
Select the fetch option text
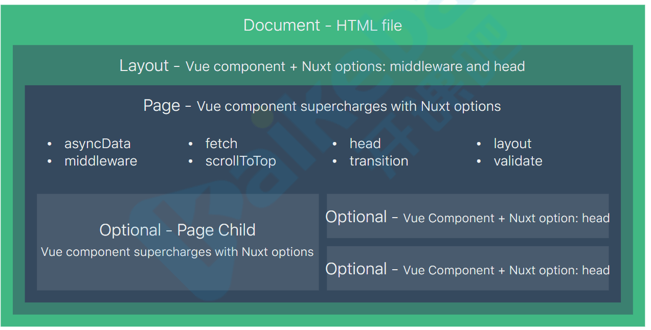[x=221, y=144]
